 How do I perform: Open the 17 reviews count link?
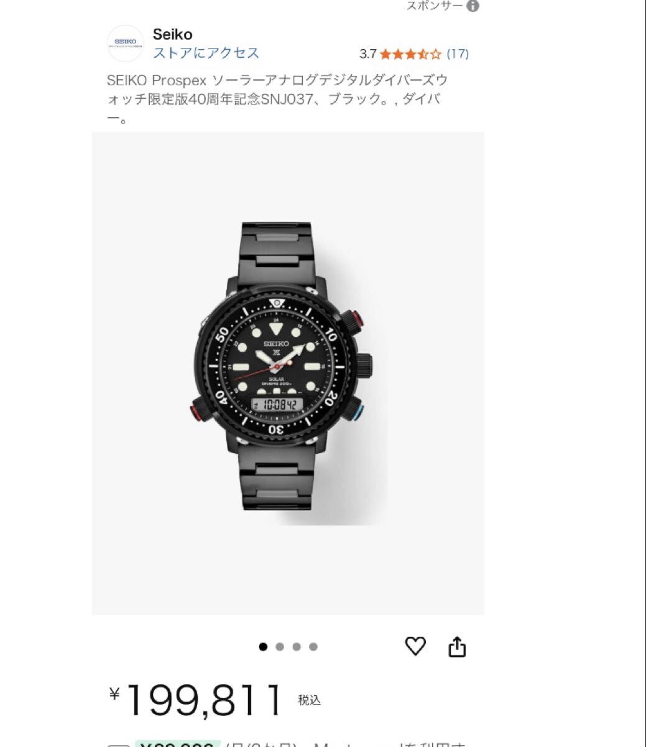tap(458, 54)
